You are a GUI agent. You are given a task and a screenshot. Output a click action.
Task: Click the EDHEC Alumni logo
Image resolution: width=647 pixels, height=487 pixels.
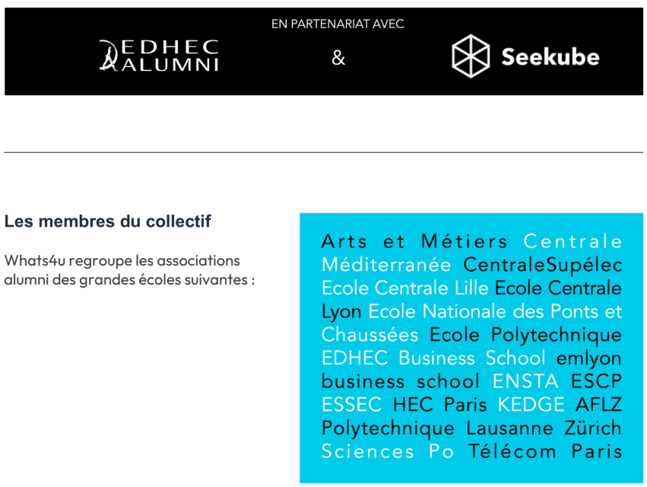pos(159,56)
